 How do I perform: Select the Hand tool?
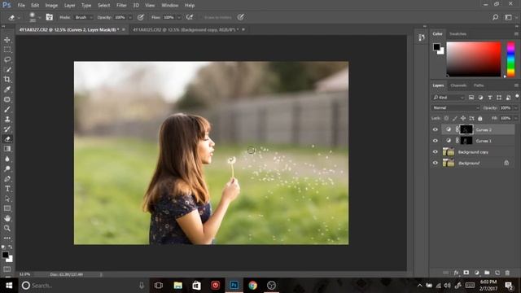pos(7,218)
